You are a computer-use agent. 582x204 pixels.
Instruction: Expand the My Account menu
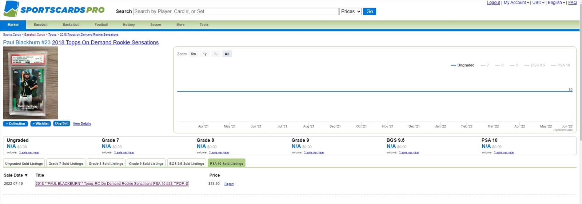516,3
